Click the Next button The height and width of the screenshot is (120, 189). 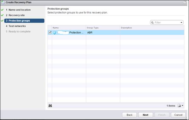(146, 115)
